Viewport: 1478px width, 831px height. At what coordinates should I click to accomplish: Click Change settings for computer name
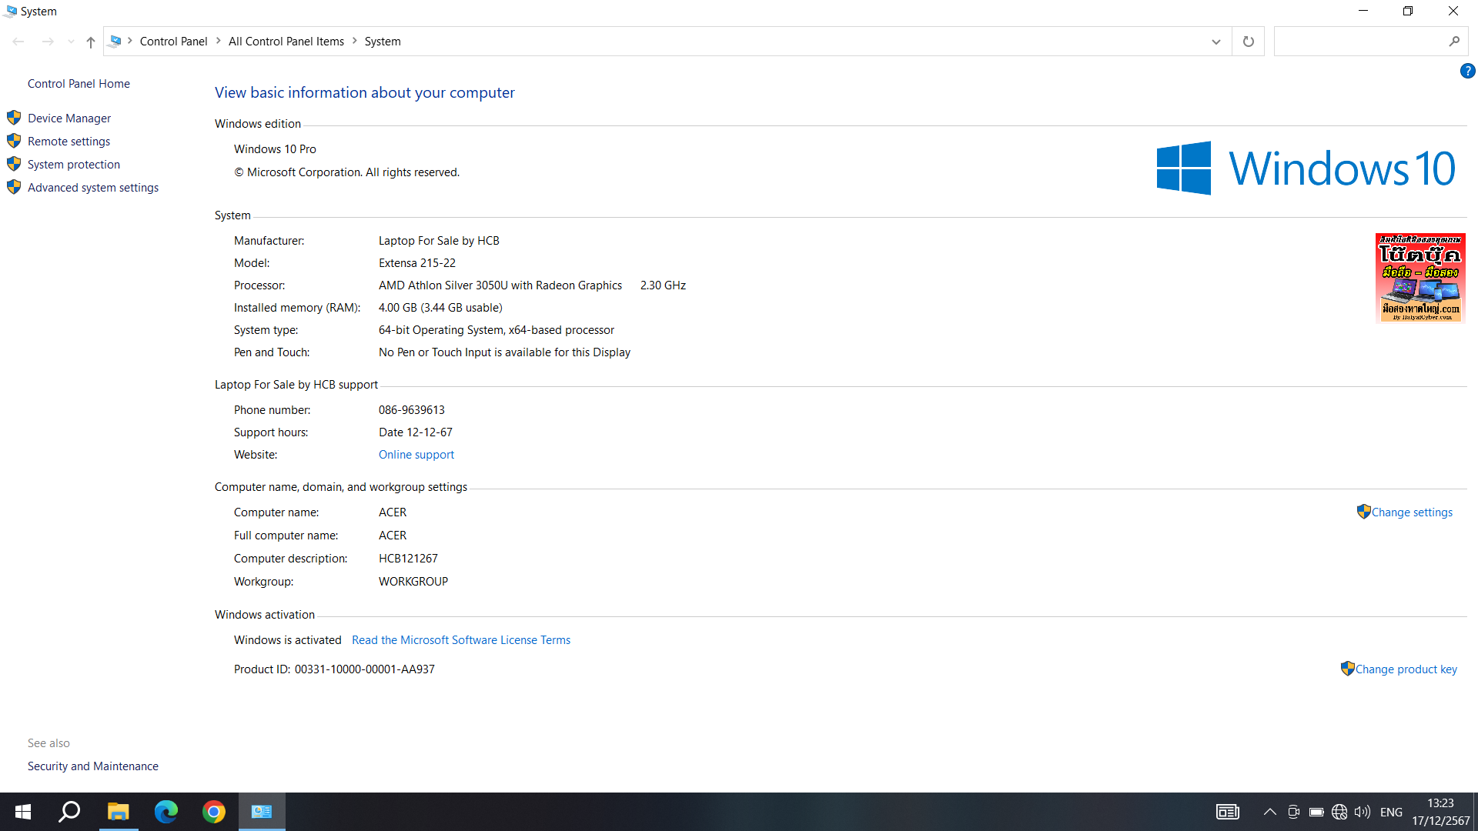pos(1412,512)
